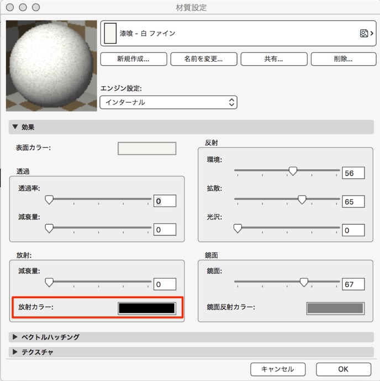The image size is (380, 381).
Task: Open the エンジン設定 インターナル dropdown
Action: pos(168,102)
